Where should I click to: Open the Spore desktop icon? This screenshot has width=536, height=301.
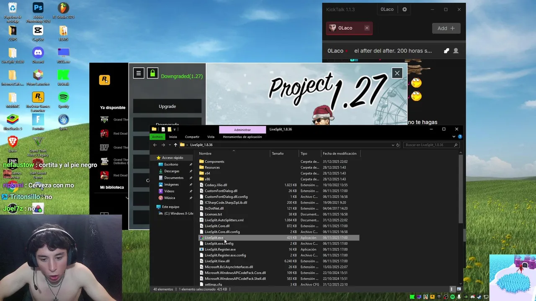63,122
